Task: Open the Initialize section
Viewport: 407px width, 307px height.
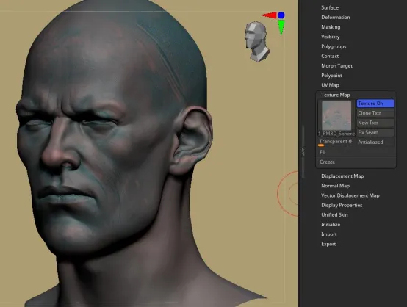Action: (x=331, y=225)
